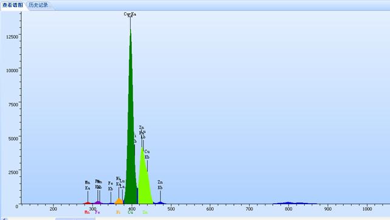Click the Fe Kb marker label
390x220 pixels.
point(111,186)
